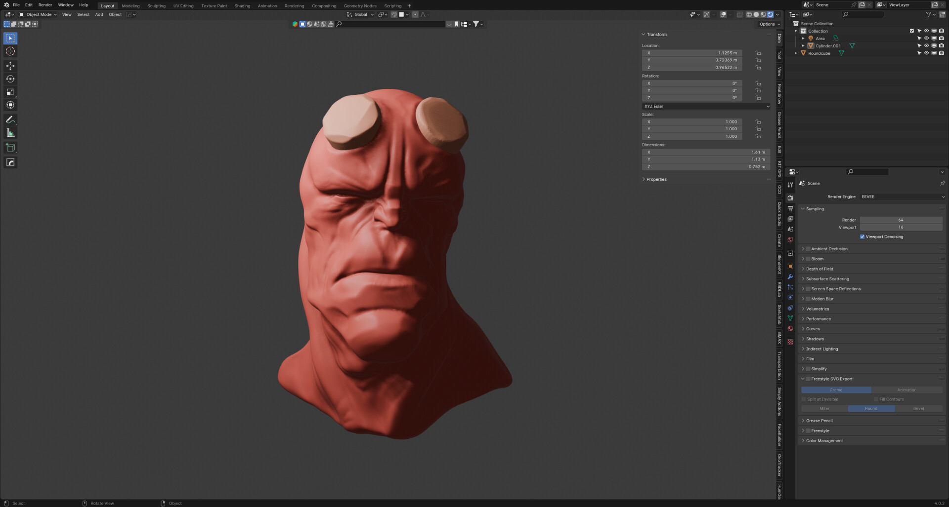
Task: Disable the Viewport Denoising checkbox
Action: click(863, 236)
